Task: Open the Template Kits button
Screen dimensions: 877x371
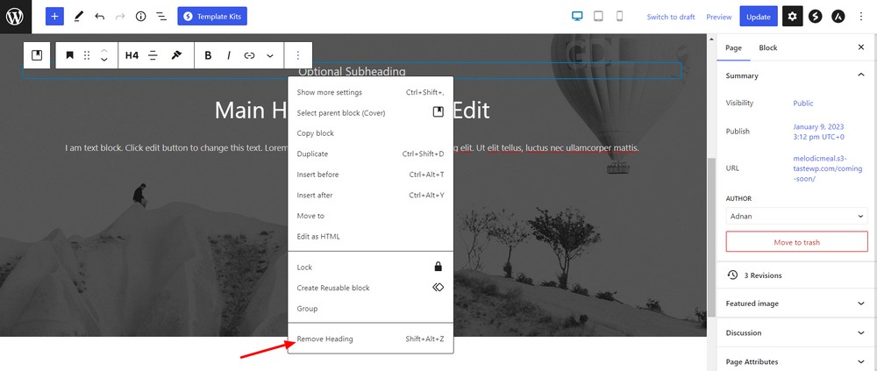Action: pyautogui.click(x=212, y=17)
